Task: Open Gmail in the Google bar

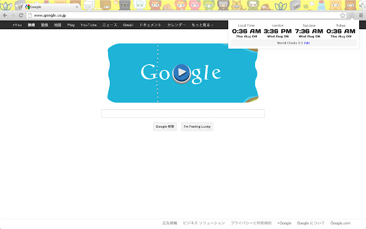Action: [x=128, y=25]
